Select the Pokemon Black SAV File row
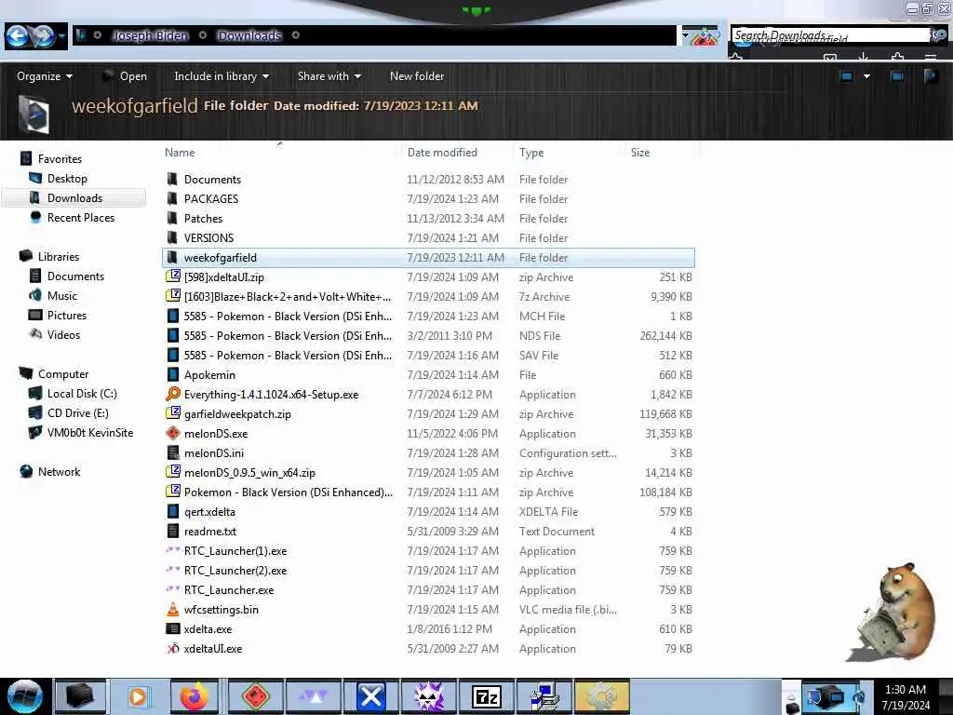Viewport: 953px width, 715px height. pyautogui.click(x=428, y=355)
